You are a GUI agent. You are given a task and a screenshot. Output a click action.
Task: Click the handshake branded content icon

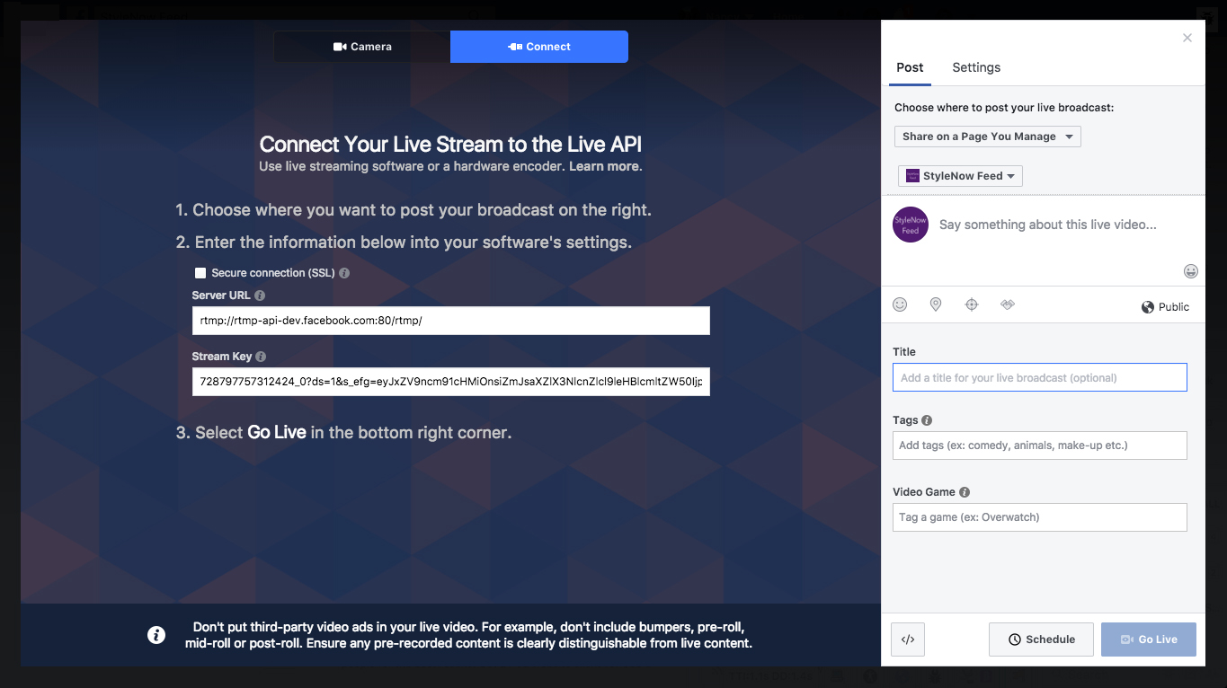point(1008,305)
